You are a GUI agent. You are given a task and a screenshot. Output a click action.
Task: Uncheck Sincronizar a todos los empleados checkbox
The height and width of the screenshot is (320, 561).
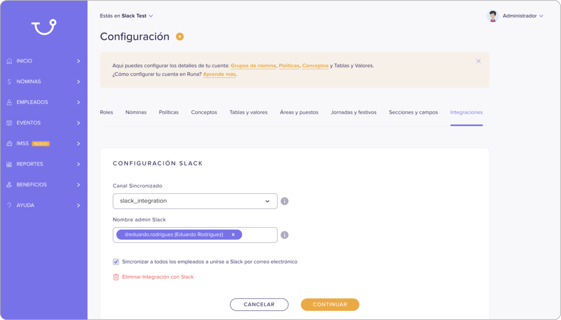coord(116,262)
